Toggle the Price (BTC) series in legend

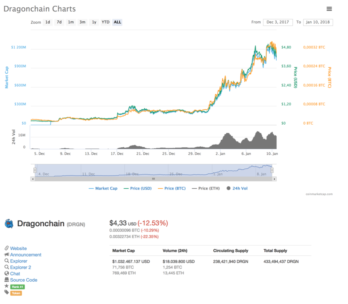172,188
